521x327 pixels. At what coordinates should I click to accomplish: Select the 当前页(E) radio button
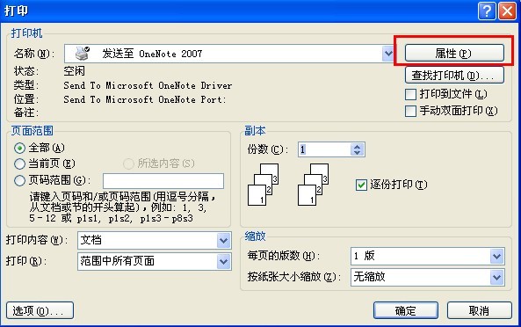click(x=19, y=163)
